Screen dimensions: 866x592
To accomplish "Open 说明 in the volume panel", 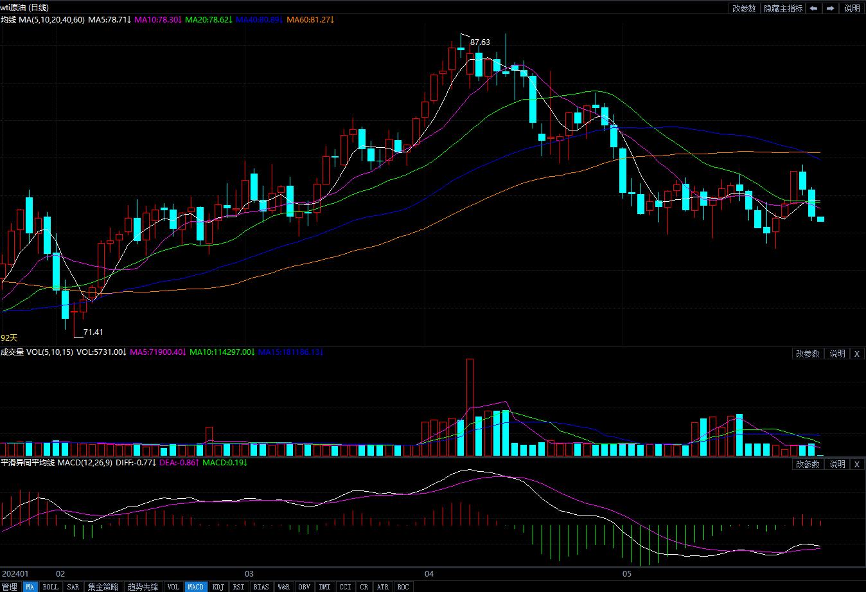I will coord(837,354).
